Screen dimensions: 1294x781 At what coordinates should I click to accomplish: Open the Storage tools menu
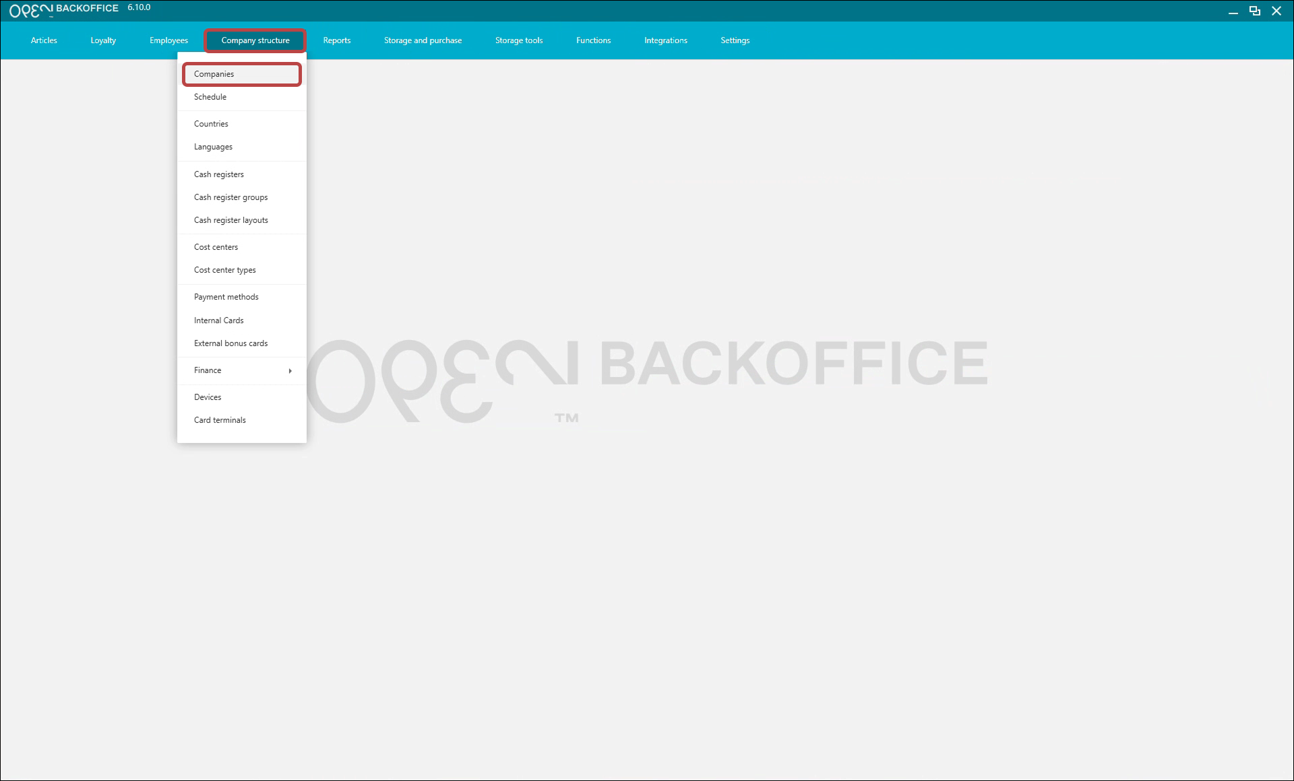point(519,40)
